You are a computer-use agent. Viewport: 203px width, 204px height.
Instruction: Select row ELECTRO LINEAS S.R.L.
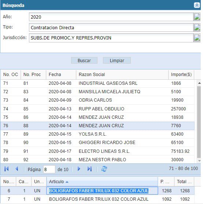97,151
